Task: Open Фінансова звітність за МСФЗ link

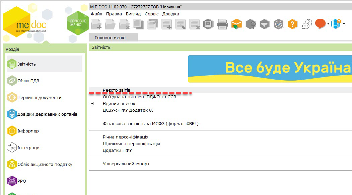Action: 150,123
